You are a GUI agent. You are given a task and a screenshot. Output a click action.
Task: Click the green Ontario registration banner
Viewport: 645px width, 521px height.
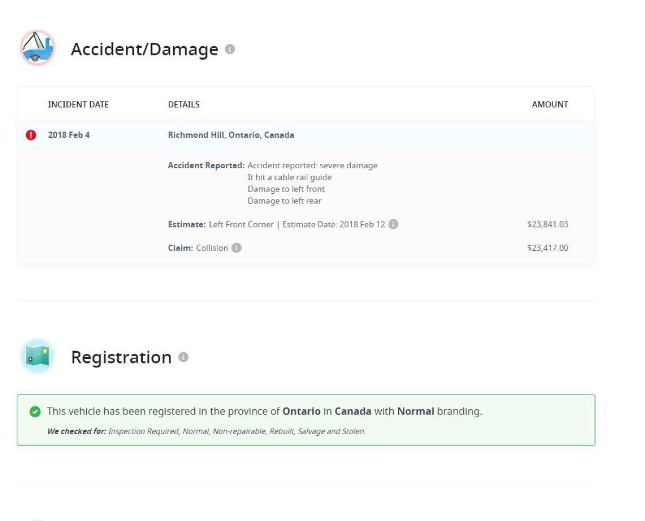pyautogui.click(x=306, y=420)
